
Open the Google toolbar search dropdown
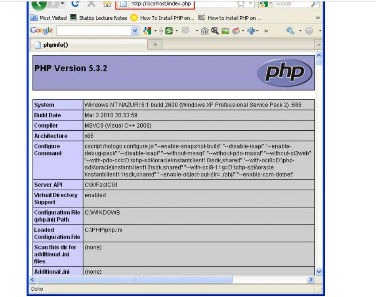tap(135, 31)
